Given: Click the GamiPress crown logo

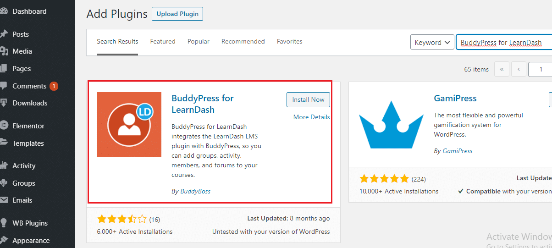Looking at the screenshot, I should (x=391, y=124).
